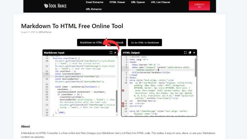The image size is (247, 139).
Task: Click Markdown Input scrollbar down arrow
Action: tap(117, 115)
